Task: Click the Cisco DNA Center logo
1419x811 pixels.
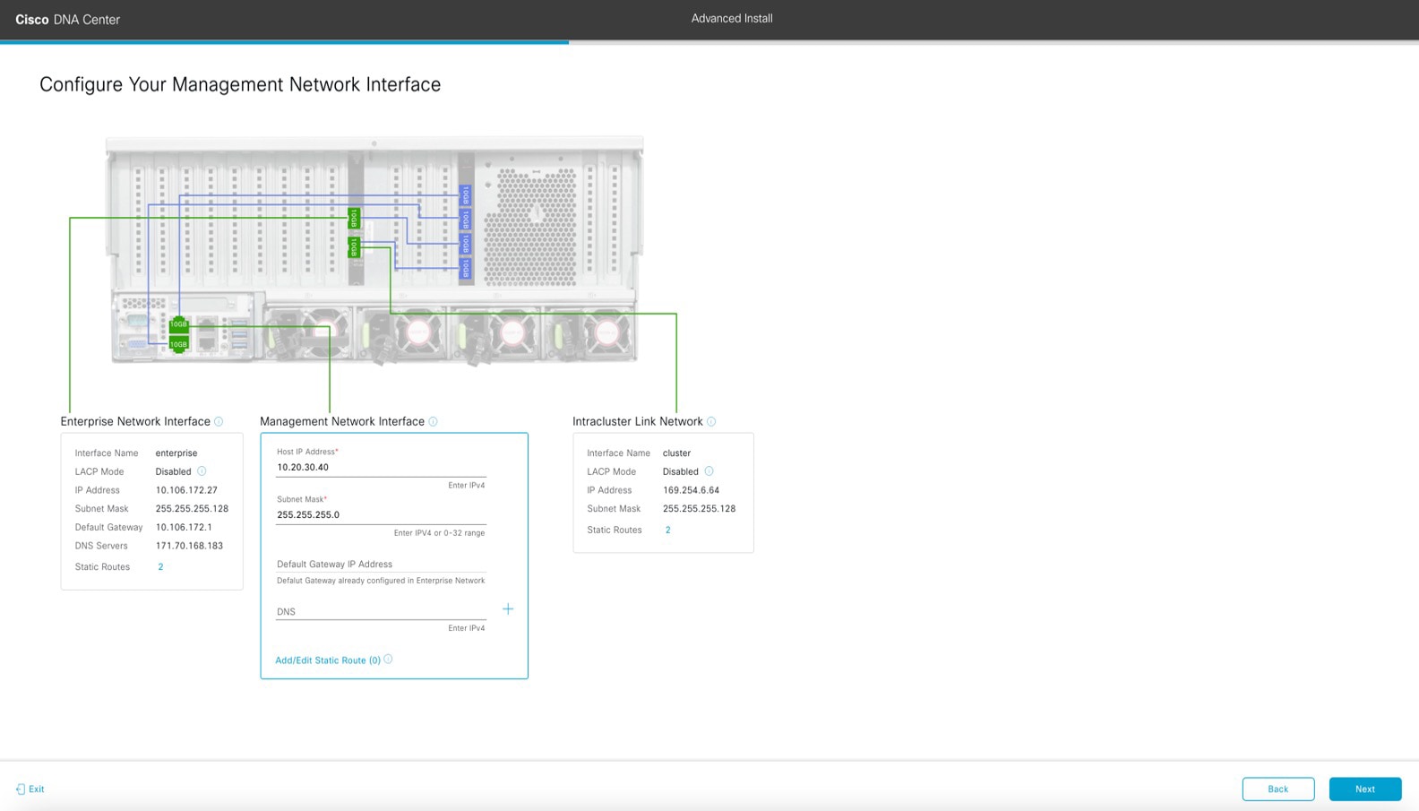Action: click(x=67, y=19)
